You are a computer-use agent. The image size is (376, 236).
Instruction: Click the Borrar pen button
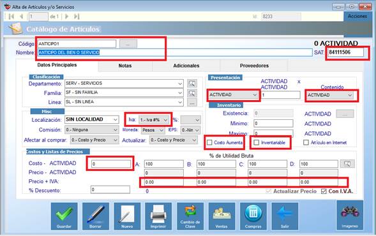click(x=96, y=216)
